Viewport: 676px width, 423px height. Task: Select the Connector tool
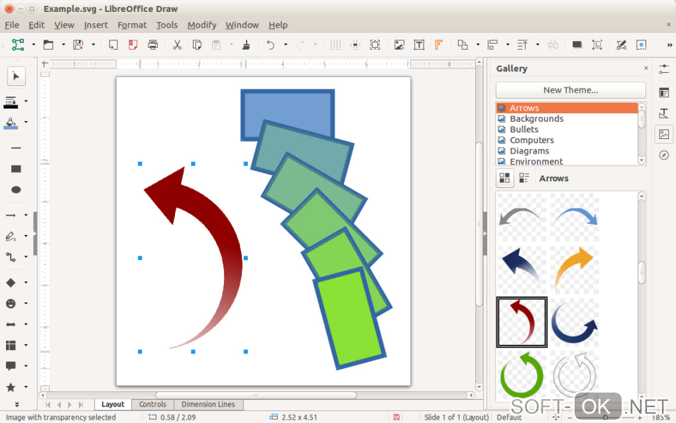tap(11, 257)
